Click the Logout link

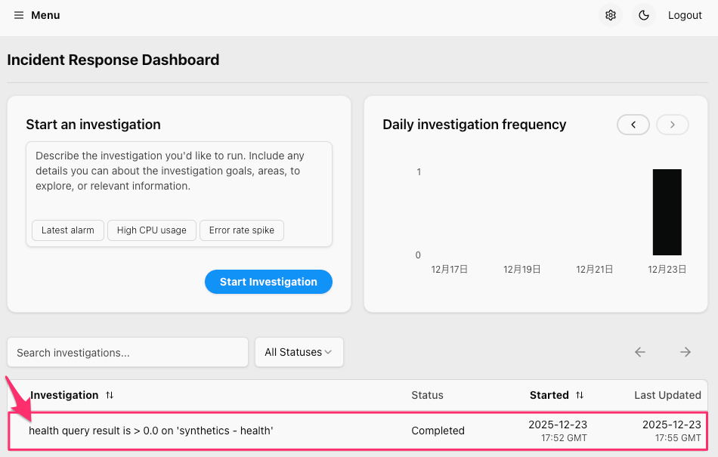[x=685, y=15]
